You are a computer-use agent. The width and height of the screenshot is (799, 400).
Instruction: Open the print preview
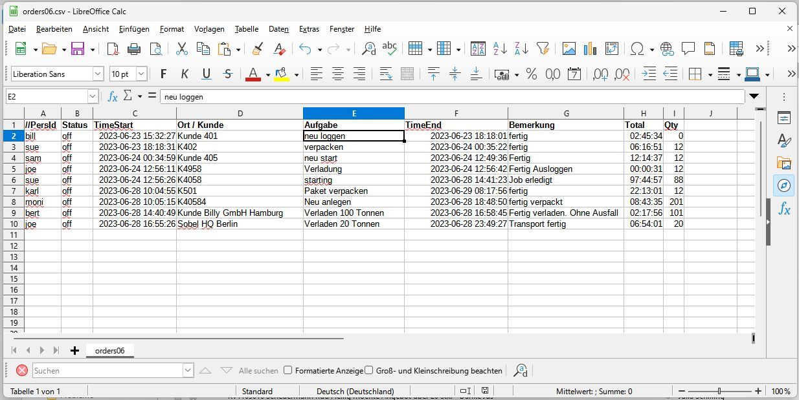pyautogui.click(x=155, y=49)
